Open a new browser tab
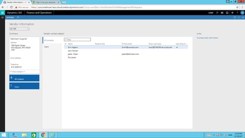The width and height of the screenshot is (245, 138). 64,2
